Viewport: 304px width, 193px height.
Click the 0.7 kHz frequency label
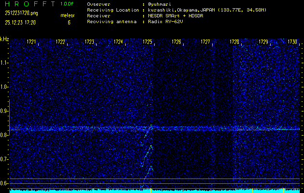tap(3, 159)
